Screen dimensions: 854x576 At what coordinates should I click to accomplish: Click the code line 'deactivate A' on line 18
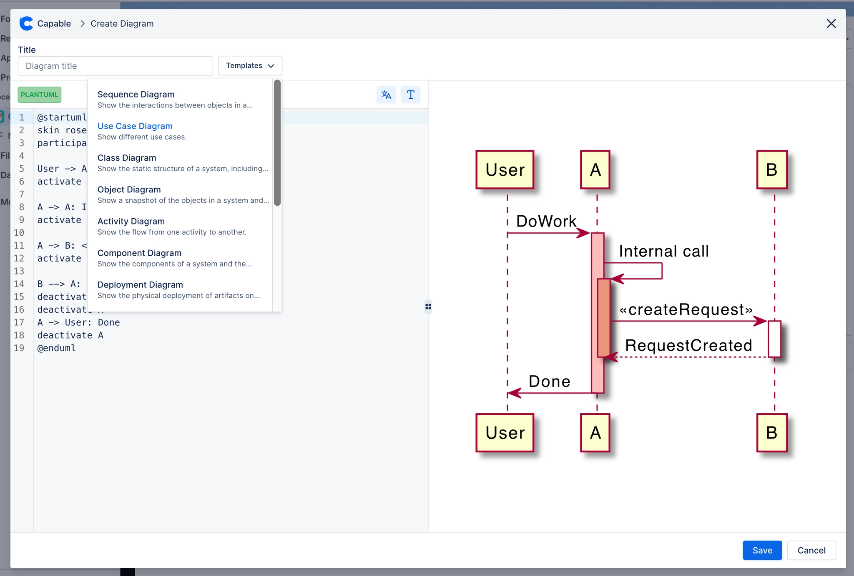click(x=70, y=335)
